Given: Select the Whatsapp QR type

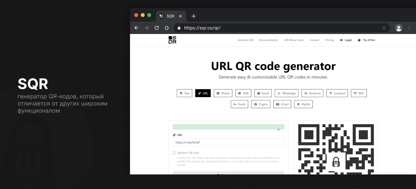Looking at the screenshot, I should point(287,93).
